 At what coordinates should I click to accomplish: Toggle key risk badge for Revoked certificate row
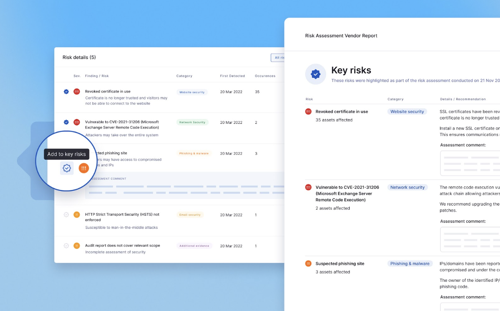(66, 92)
